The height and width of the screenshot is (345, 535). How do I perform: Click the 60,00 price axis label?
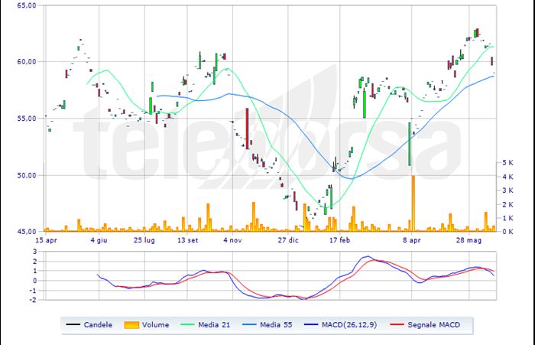pyautogui.click(x=27, y=61)
